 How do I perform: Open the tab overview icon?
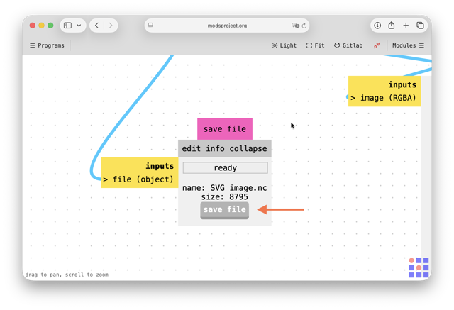pos(420,26)
